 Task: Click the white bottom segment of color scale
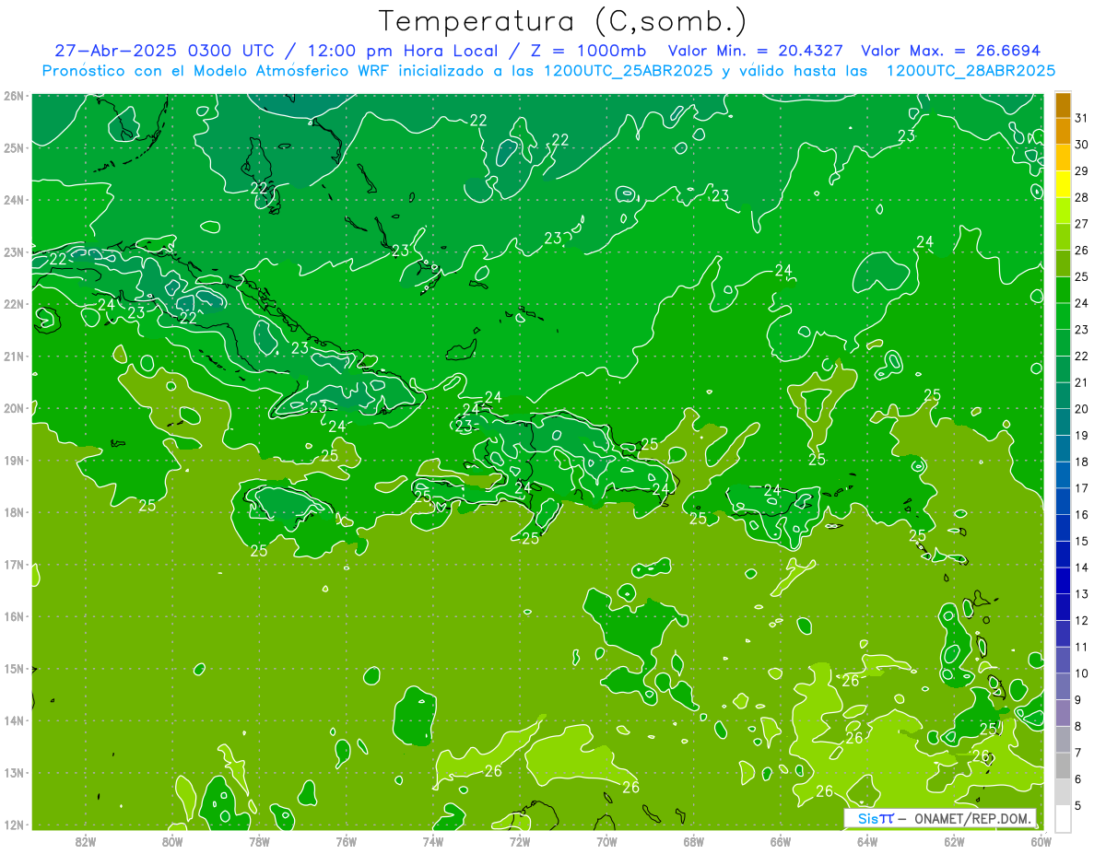(x=1063, y=818)
